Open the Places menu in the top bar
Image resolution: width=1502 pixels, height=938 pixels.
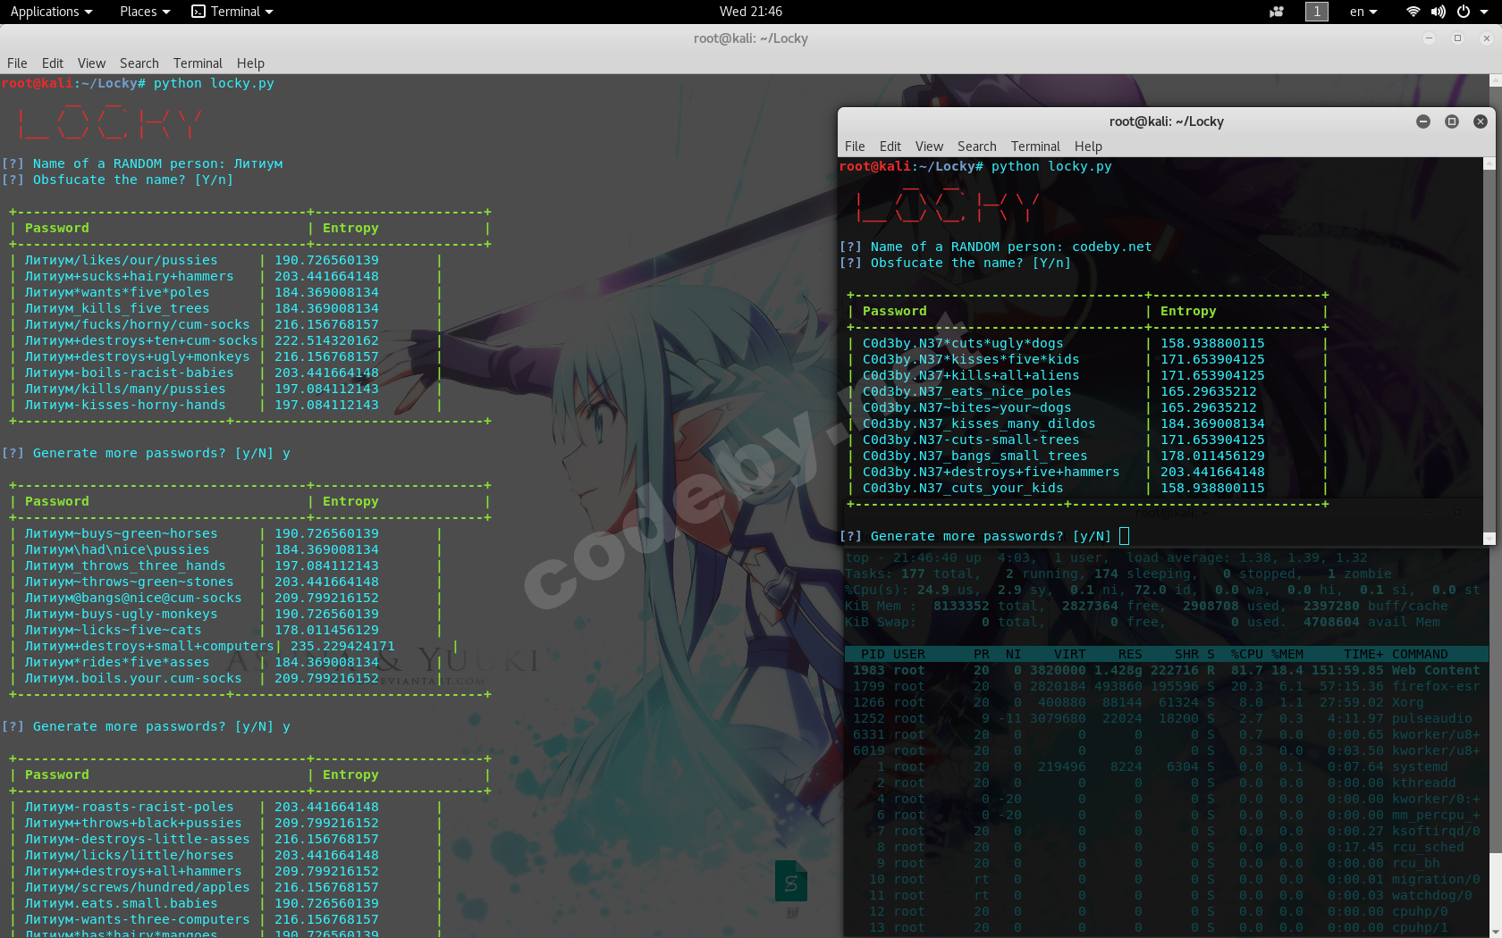pyautogui.click(x=145, y=12)
